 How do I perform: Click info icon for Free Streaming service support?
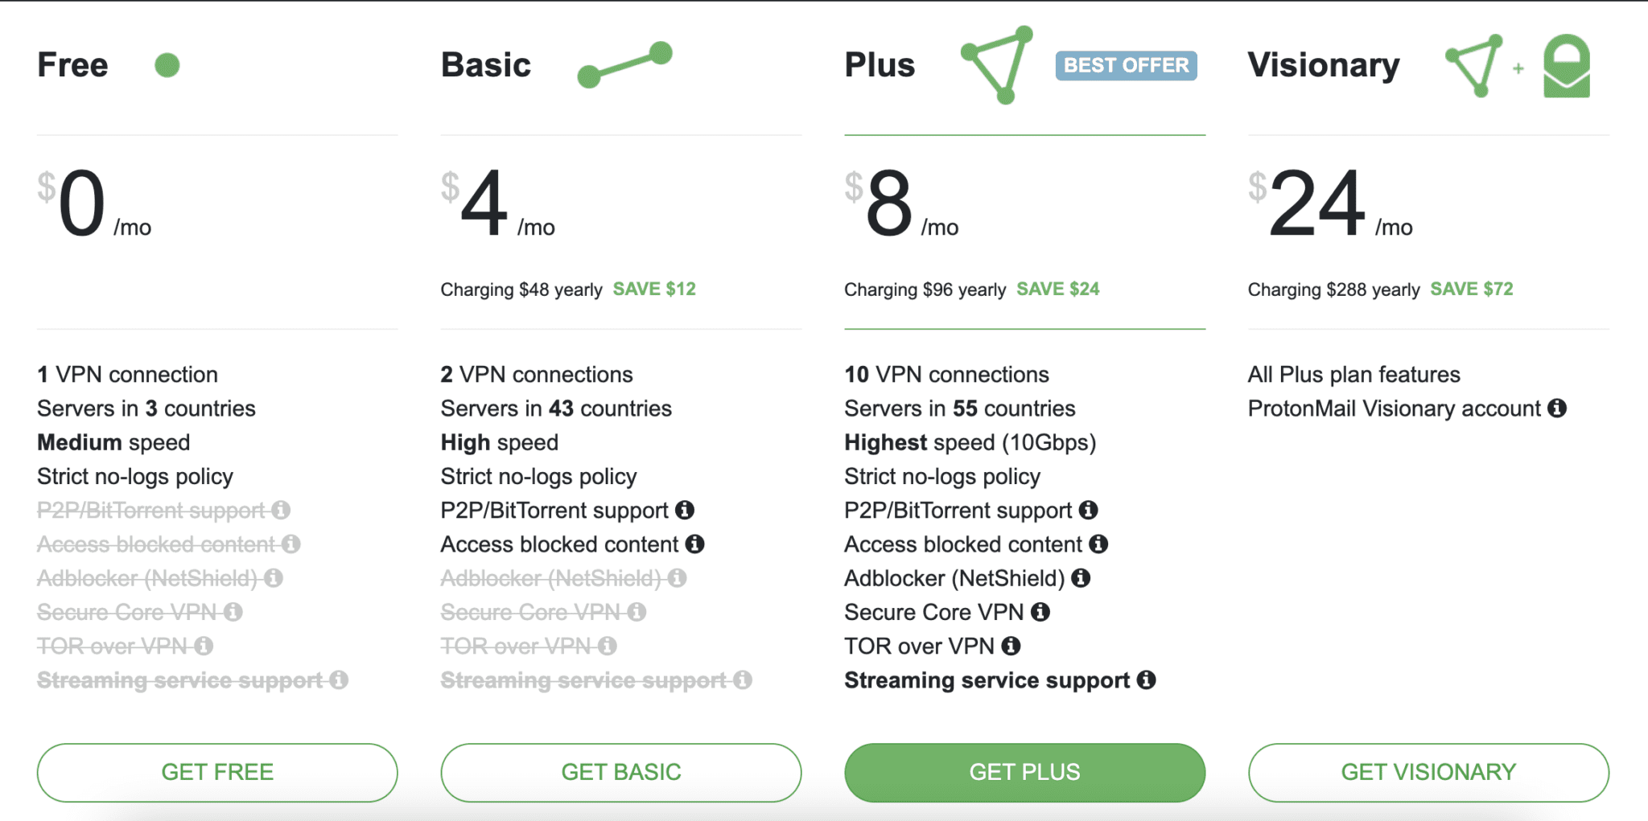[340, 680]
